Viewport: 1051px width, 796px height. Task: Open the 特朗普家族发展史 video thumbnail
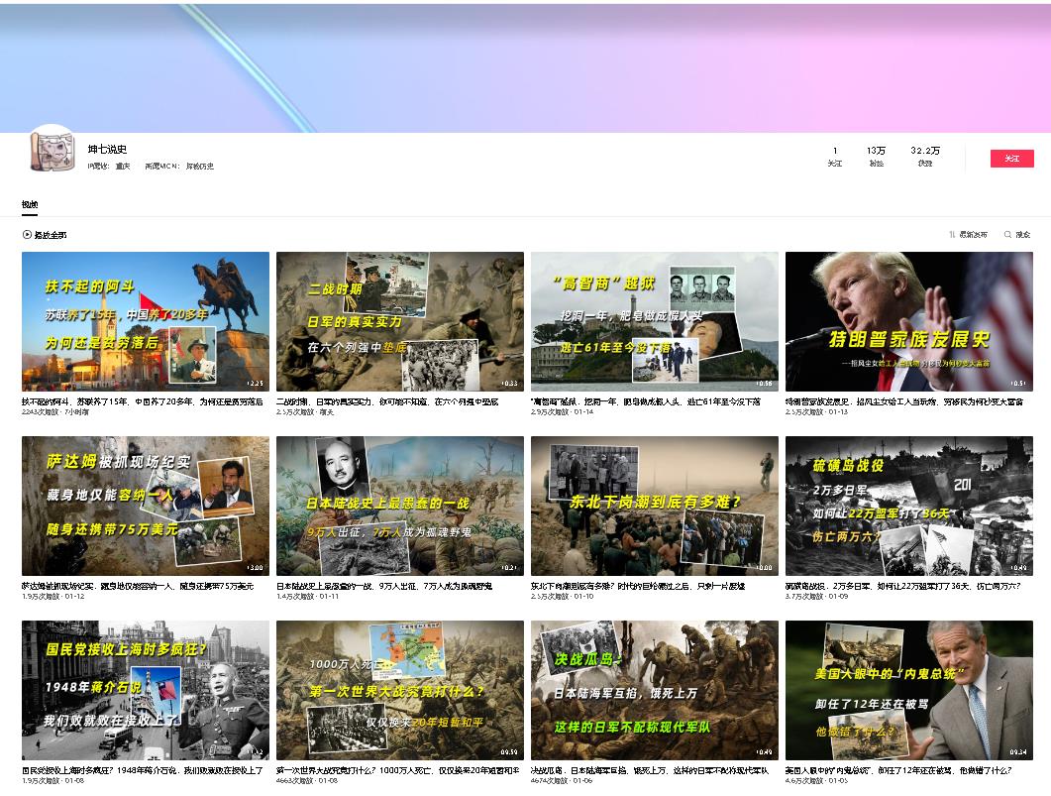tap(909, 321)
